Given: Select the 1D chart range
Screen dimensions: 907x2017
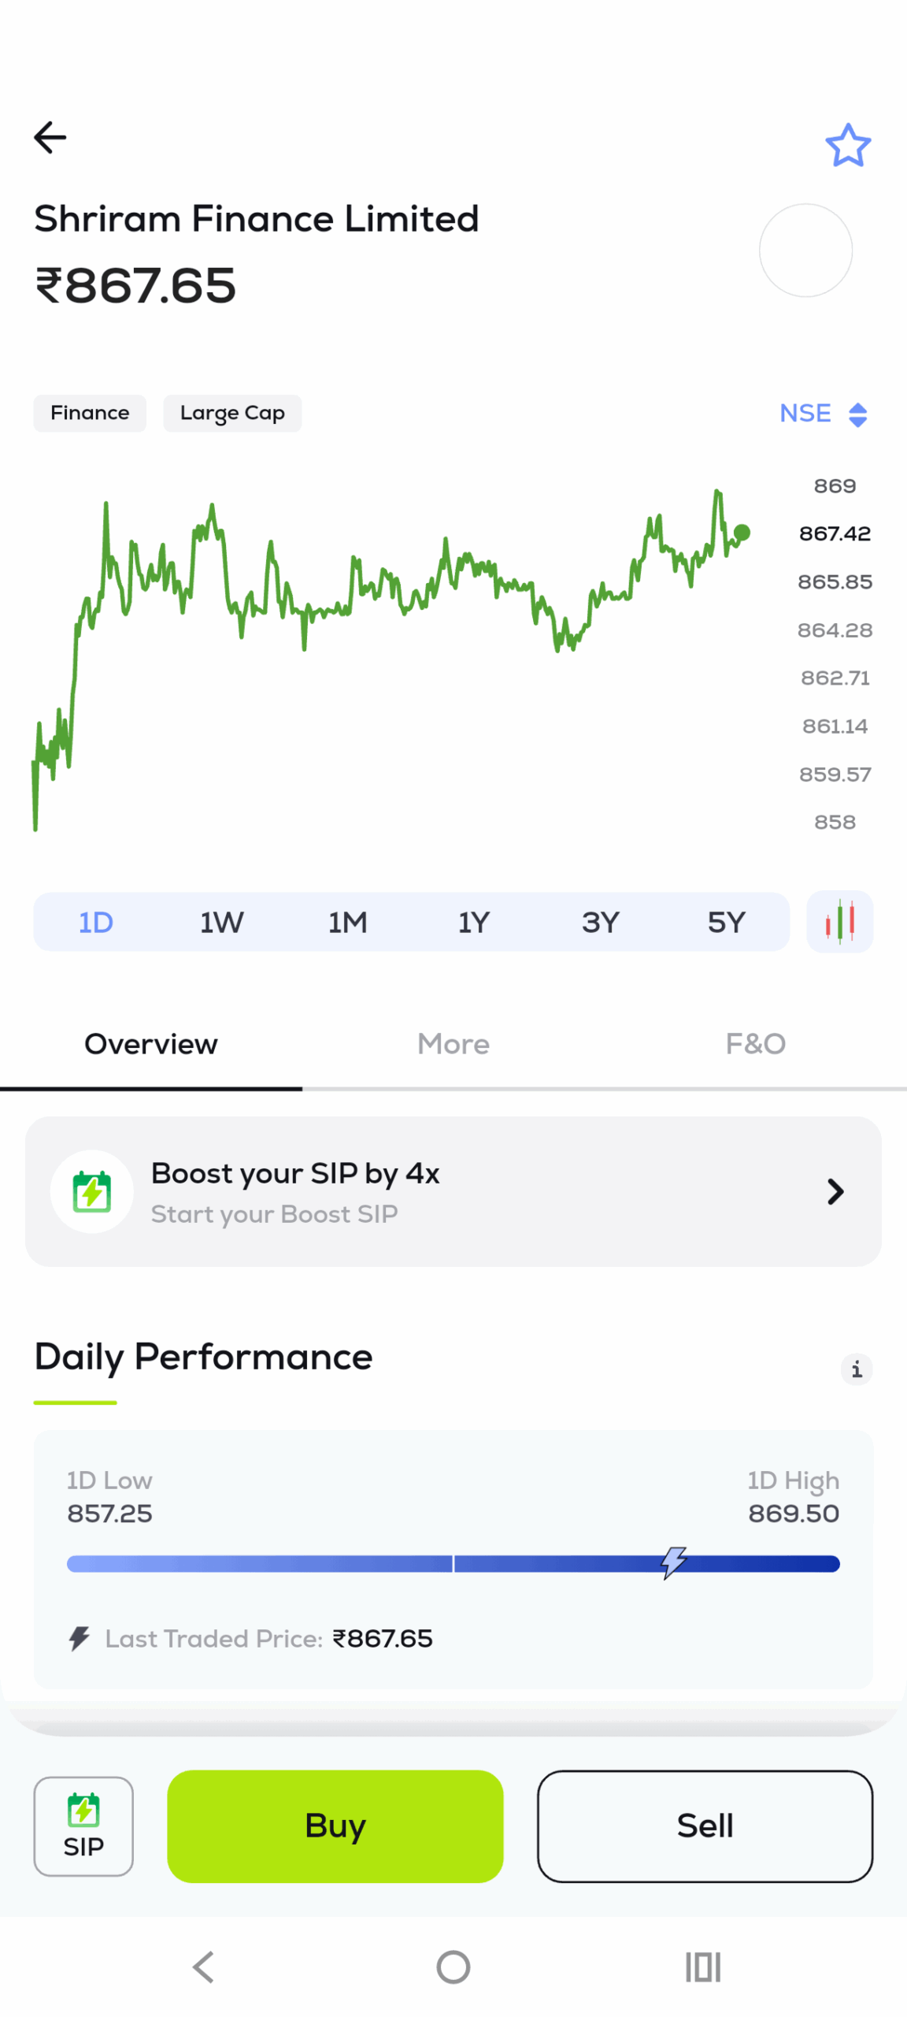Looking at the screenshot, I should click(x=96, y=922).
